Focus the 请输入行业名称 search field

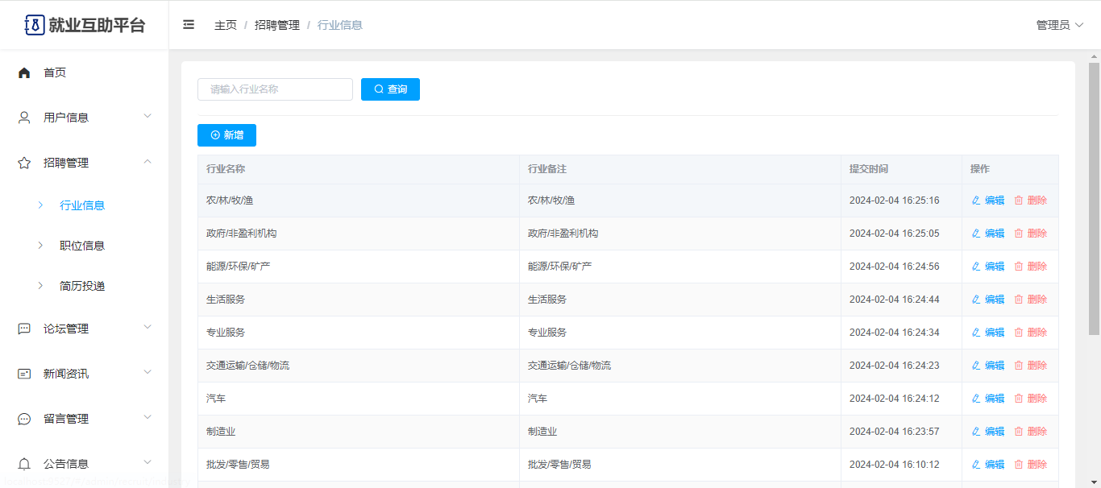click(275, 89)
